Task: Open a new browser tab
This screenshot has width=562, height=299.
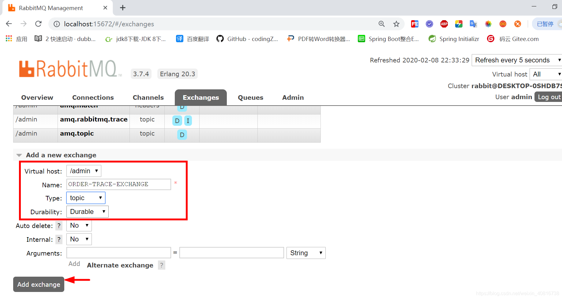Action: pos(123,8)
